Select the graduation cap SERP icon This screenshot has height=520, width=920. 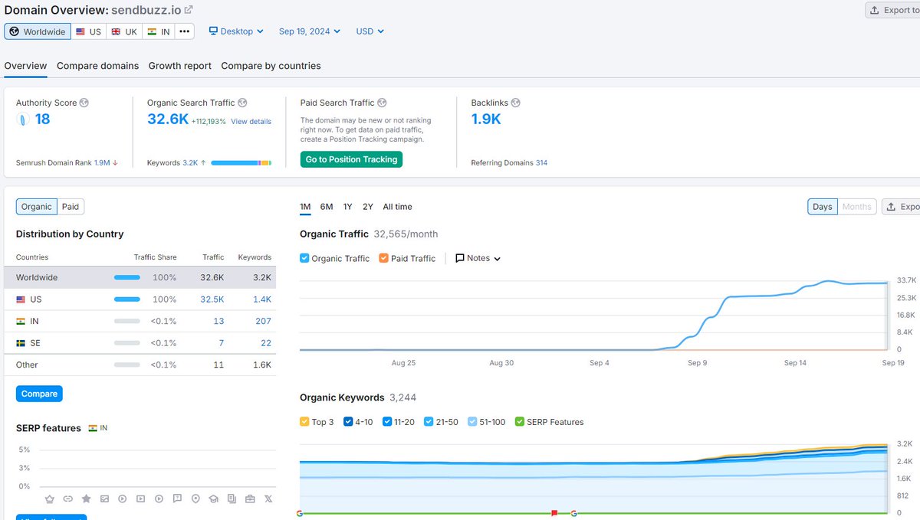pos(214,499)
